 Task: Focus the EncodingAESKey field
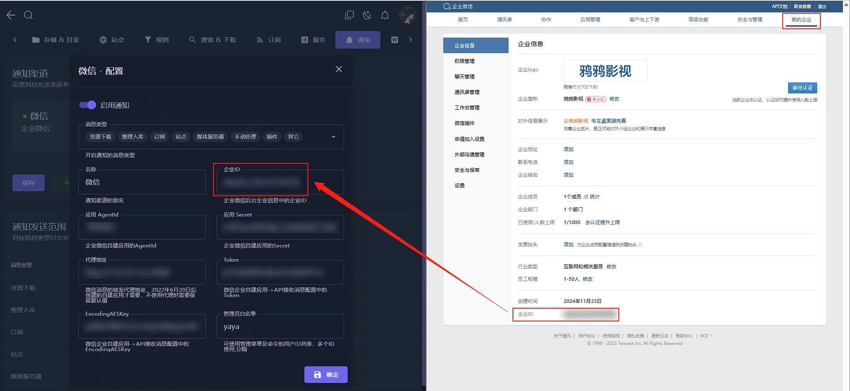(x=142, y=326)
